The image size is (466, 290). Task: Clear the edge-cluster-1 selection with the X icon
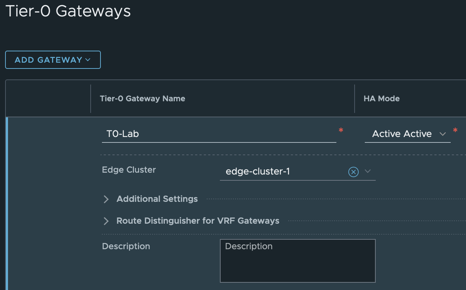point(353,172)
